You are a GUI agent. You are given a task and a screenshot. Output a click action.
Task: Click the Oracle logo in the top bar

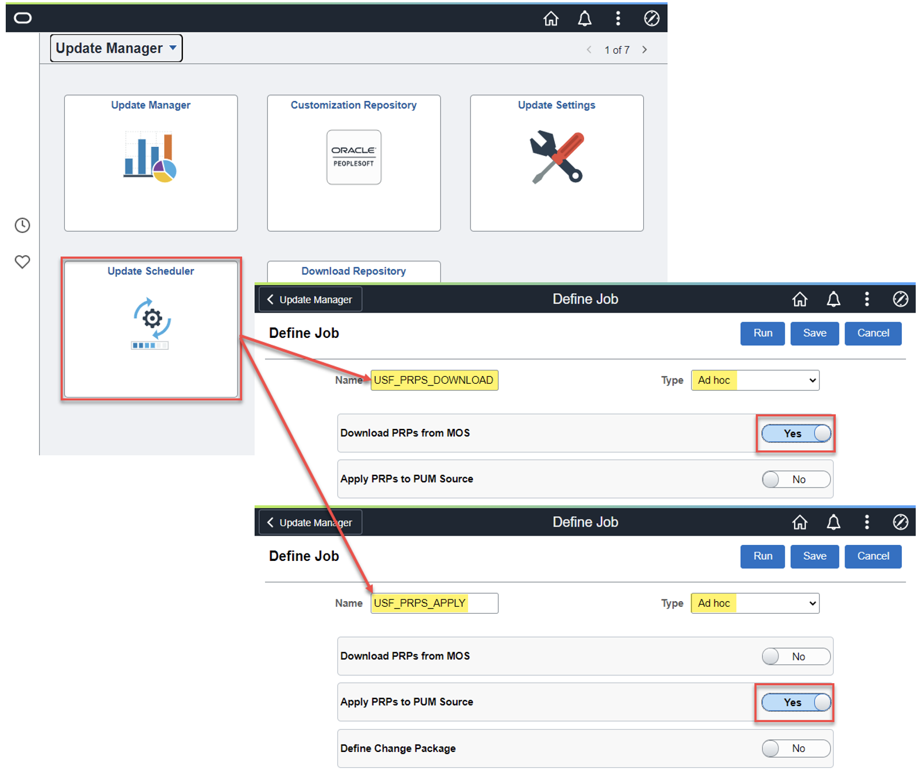pos(23,18)
